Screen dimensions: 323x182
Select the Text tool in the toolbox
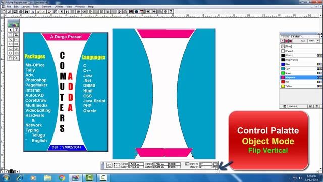pos(16,30)
